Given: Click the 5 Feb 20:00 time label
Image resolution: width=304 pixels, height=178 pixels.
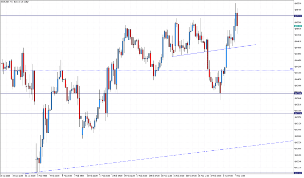Looking at the screenshot, I should point(67,176).
